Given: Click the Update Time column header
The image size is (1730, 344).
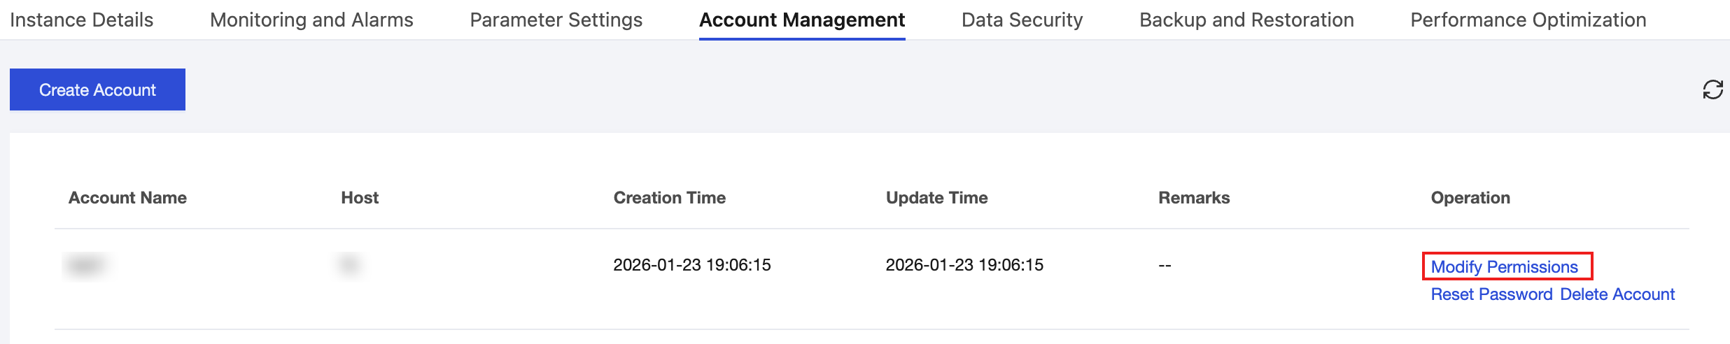Looking at the screenshot, I should click(x=936, y=198).
